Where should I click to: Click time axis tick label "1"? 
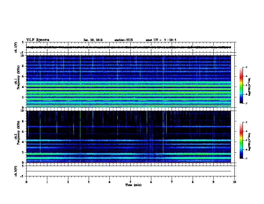[47, 182]
